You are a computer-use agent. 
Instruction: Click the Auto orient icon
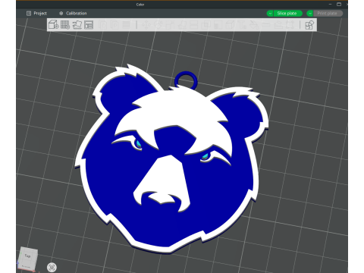point(77,24)
